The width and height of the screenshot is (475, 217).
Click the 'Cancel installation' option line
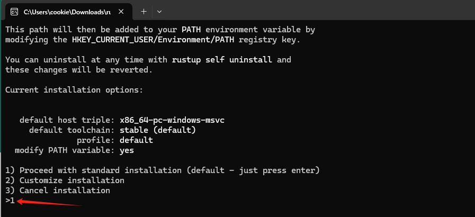[x=58, y=191]
